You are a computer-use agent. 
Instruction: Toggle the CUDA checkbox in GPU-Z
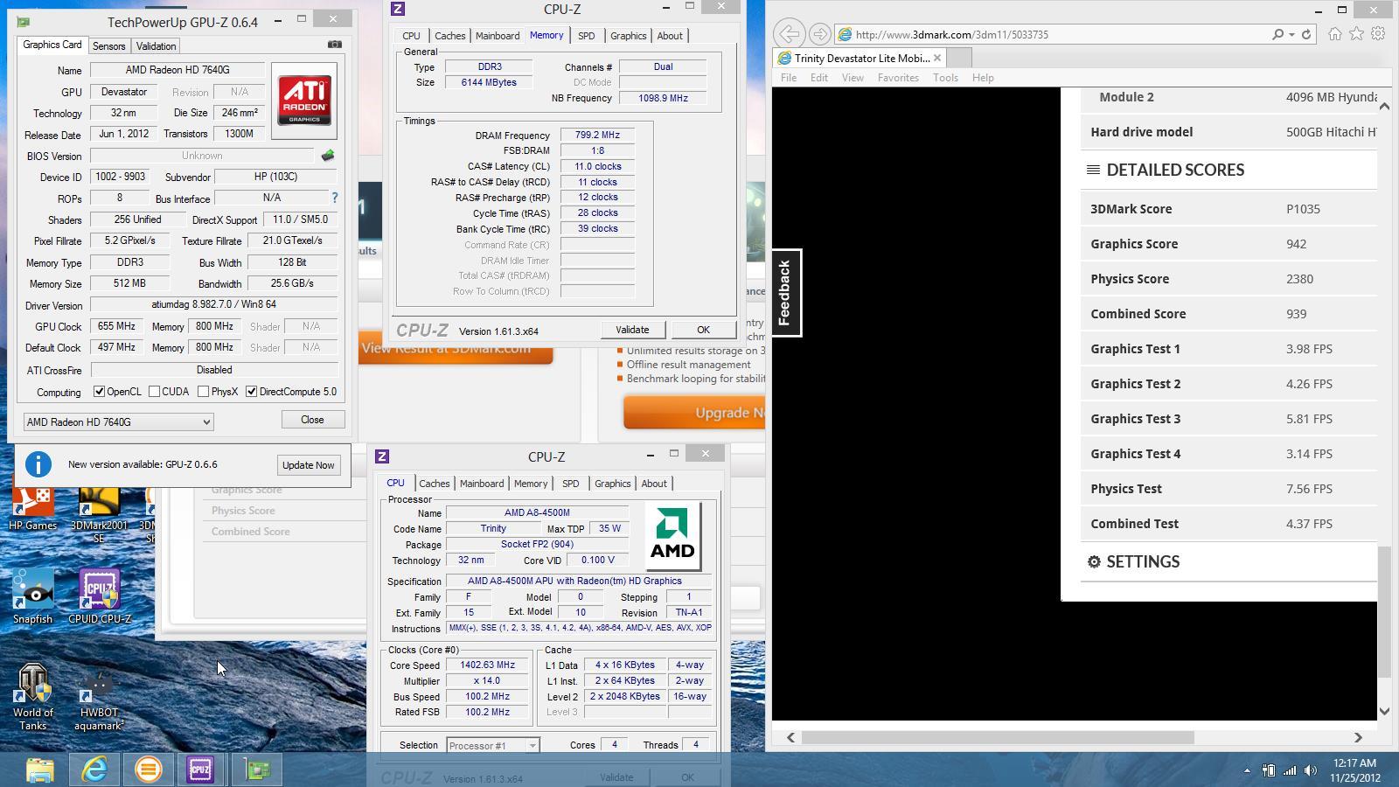click(154, 392)
